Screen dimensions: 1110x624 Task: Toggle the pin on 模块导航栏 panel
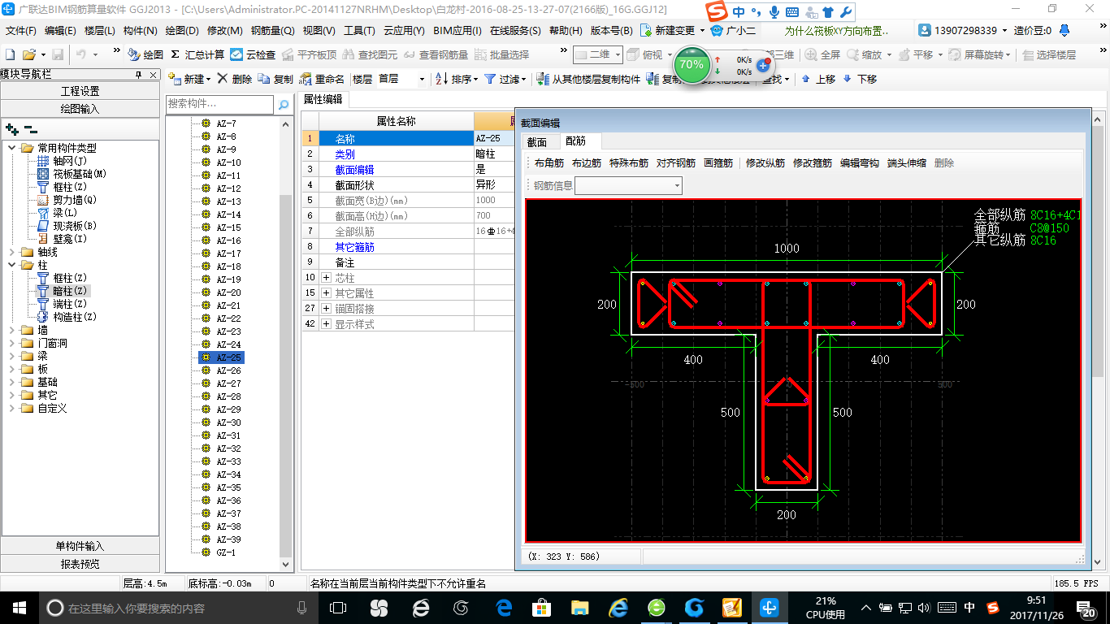pos(138,74)
